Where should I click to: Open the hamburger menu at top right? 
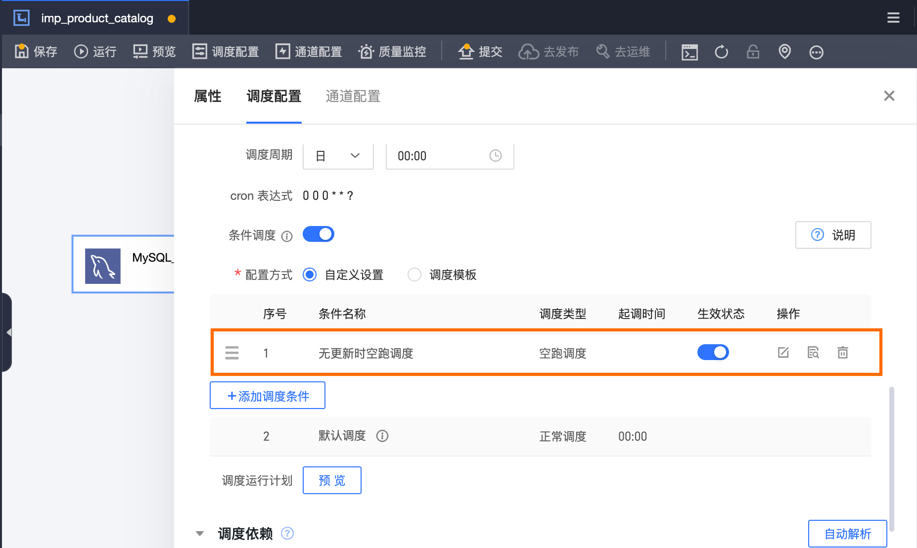click(x=893, y=18)
